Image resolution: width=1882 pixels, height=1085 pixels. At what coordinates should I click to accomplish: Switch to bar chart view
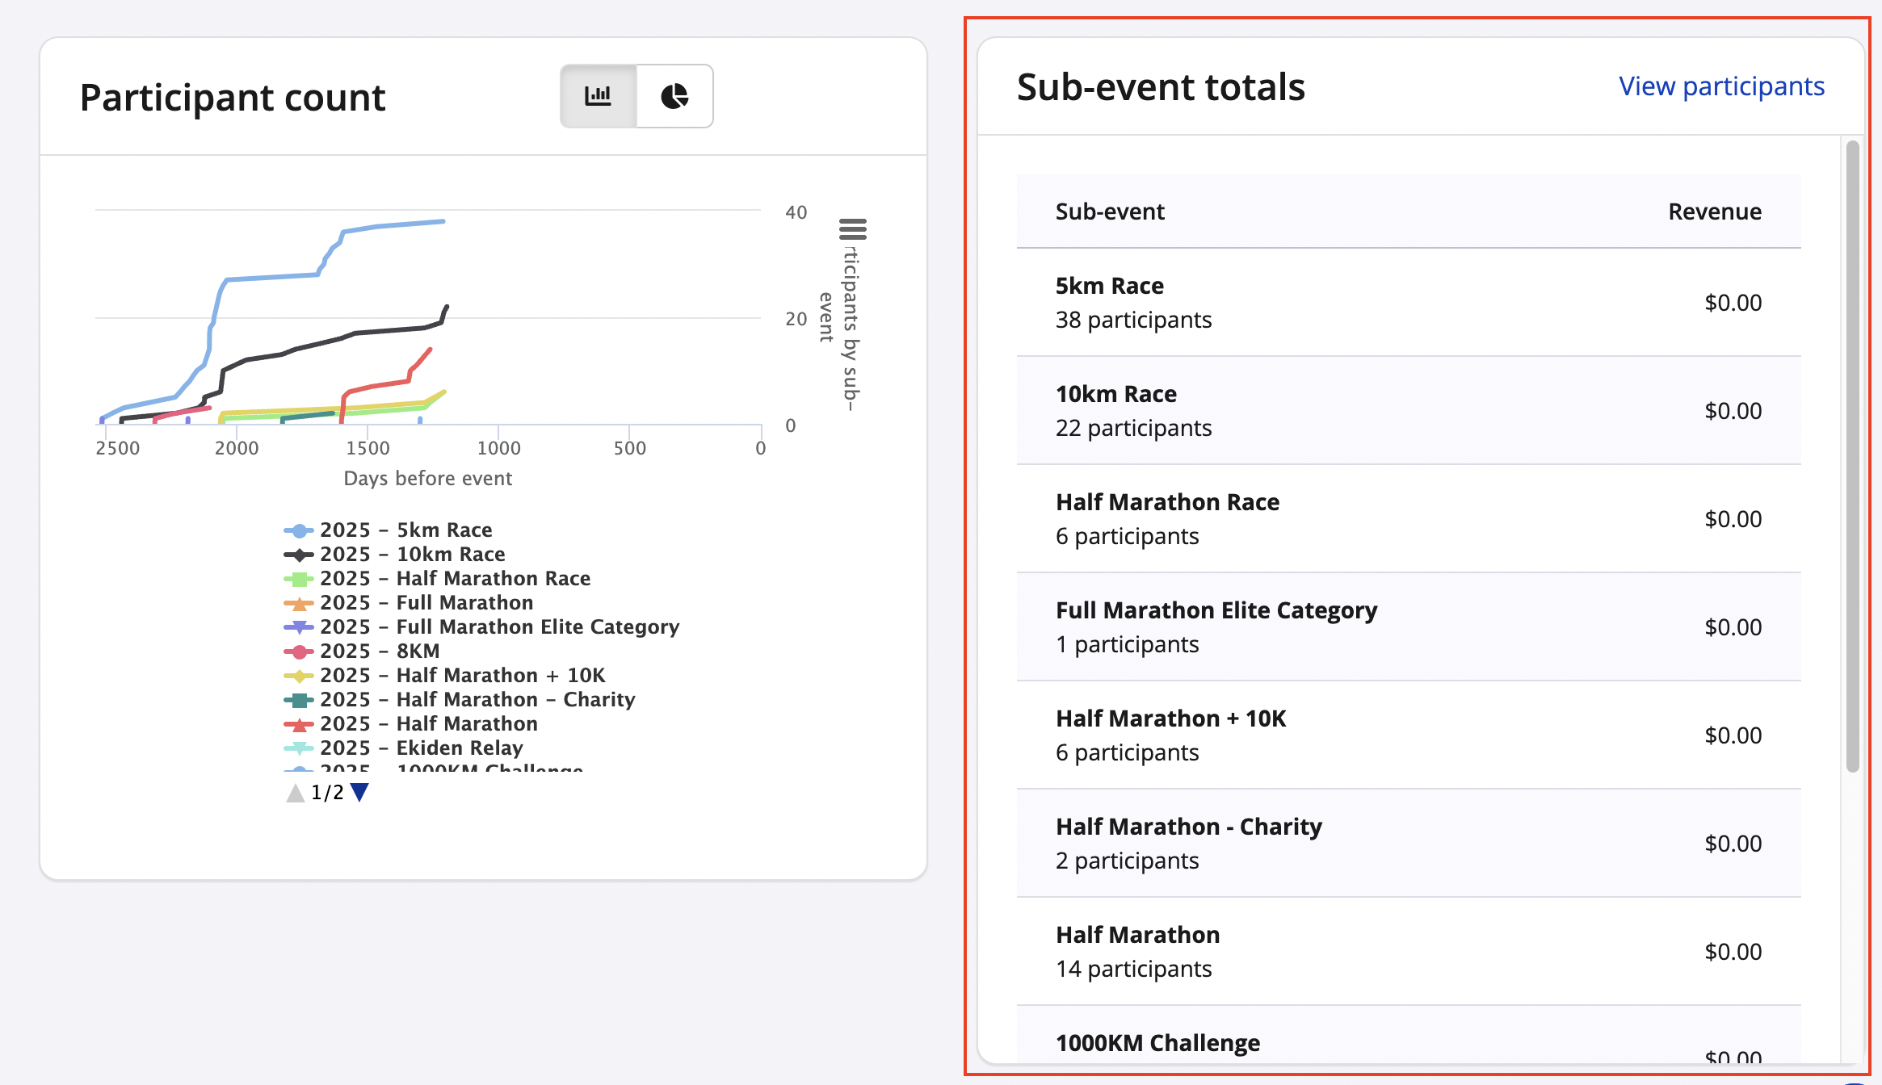point(598,96)
